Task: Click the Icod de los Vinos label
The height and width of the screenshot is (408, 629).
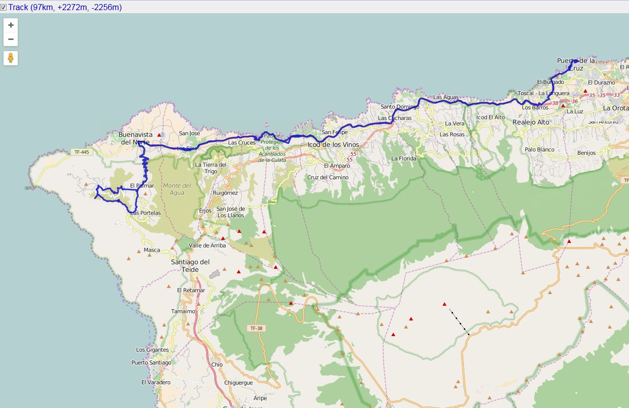Action: click(333, 145)
